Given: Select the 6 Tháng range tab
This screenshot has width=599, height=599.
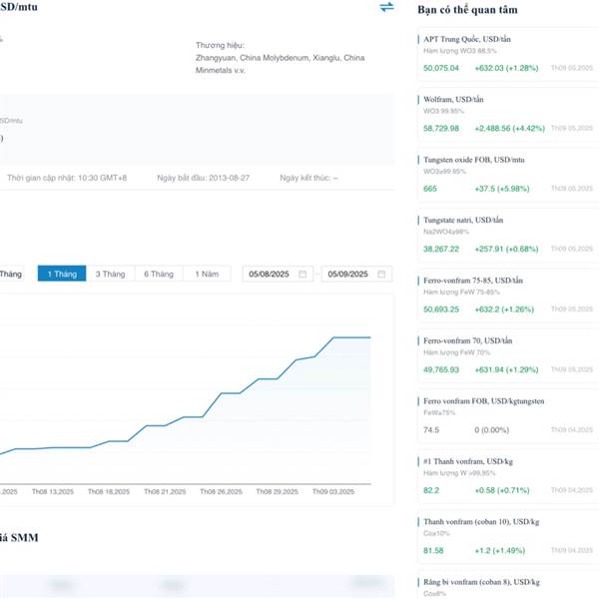Looking at the screenshot, I should point(159,274).
